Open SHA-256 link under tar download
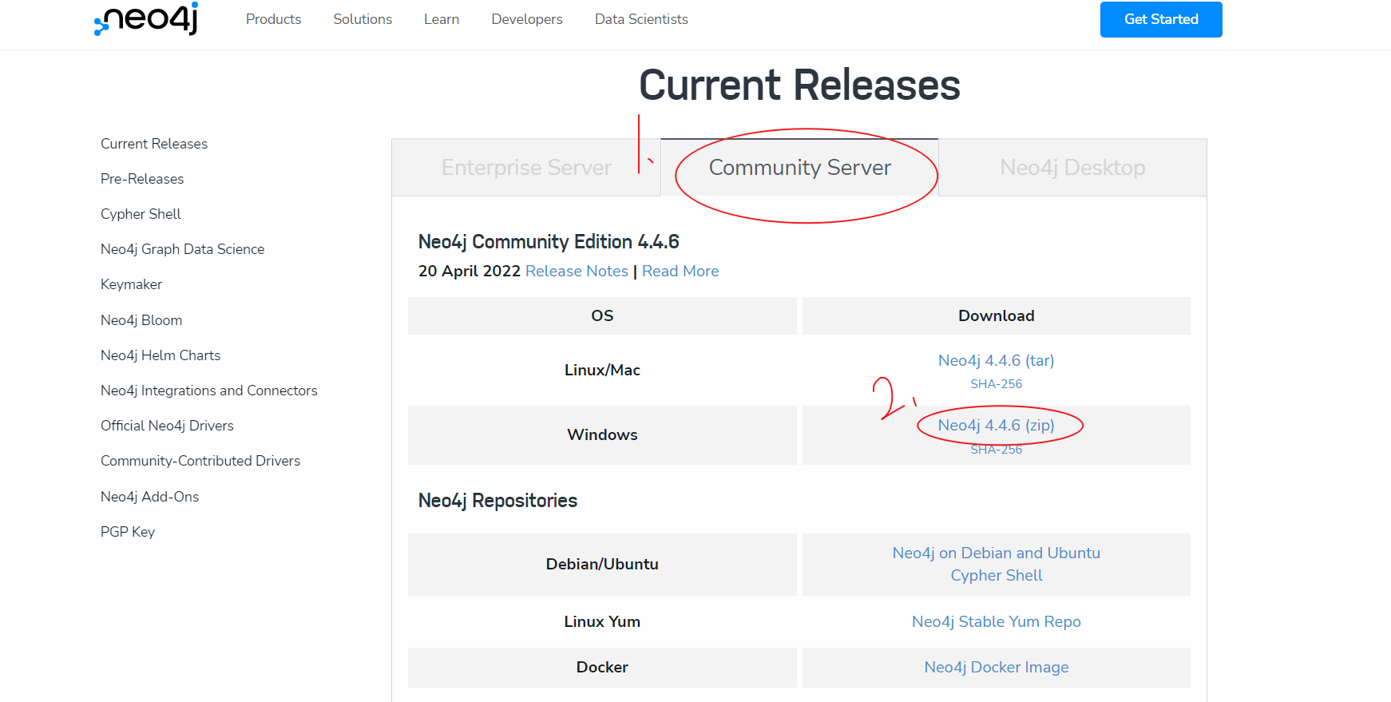Image resolution: width=1391 pixels, height=702 pixels. 996,384
